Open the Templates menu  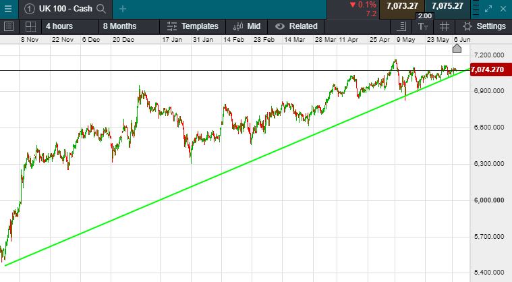click(193, 26)
